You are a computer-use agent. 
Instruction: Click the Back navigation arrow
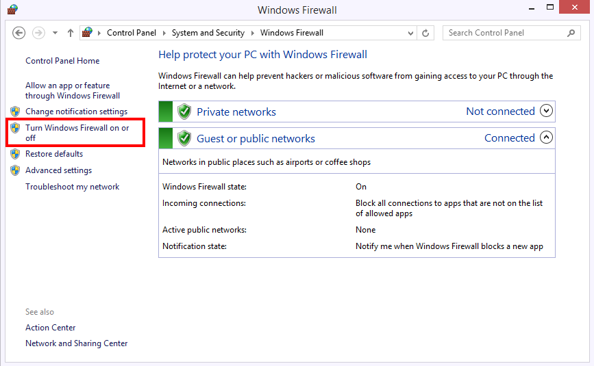(18, 33)
